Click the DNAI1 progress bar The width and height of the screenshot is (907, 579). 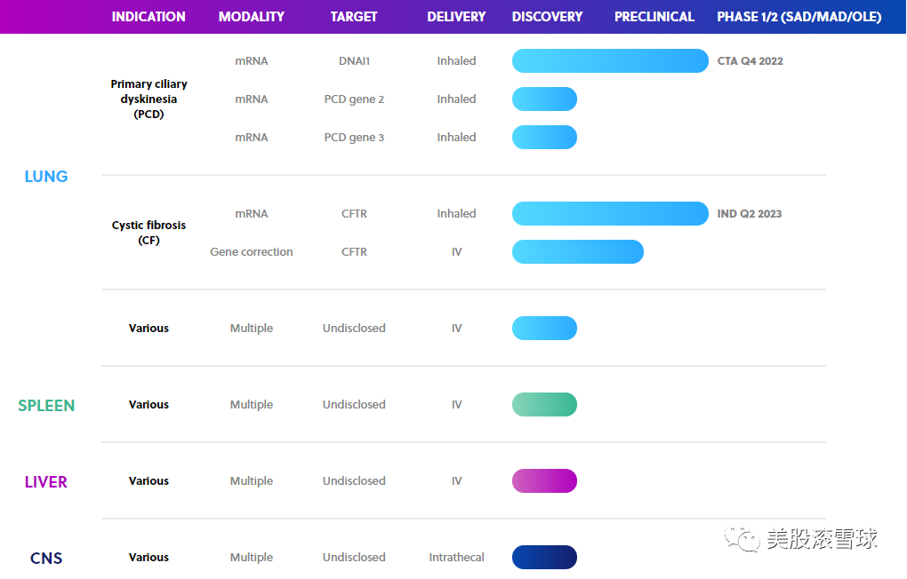click(x=610, y=61)
